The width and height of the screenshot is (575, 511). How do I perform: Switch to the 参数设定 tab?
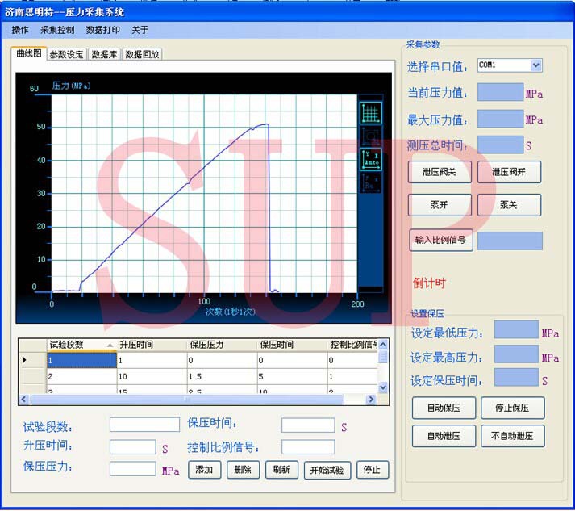tap(66, 55)
